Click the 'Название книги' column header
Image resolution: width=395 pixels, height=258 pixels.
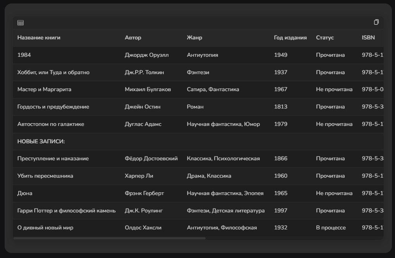tap(39, 38)
